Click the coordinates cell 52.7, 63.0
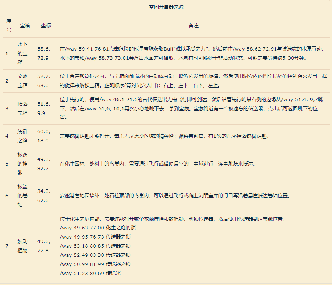 43,81
